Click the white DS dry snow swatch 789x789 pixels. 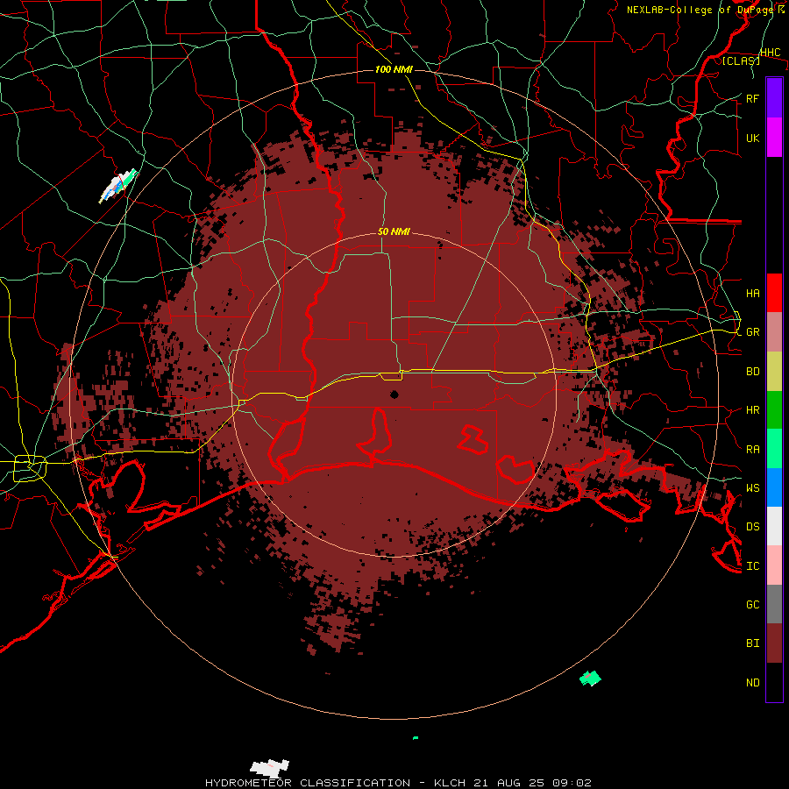click(x=774, y=526)
